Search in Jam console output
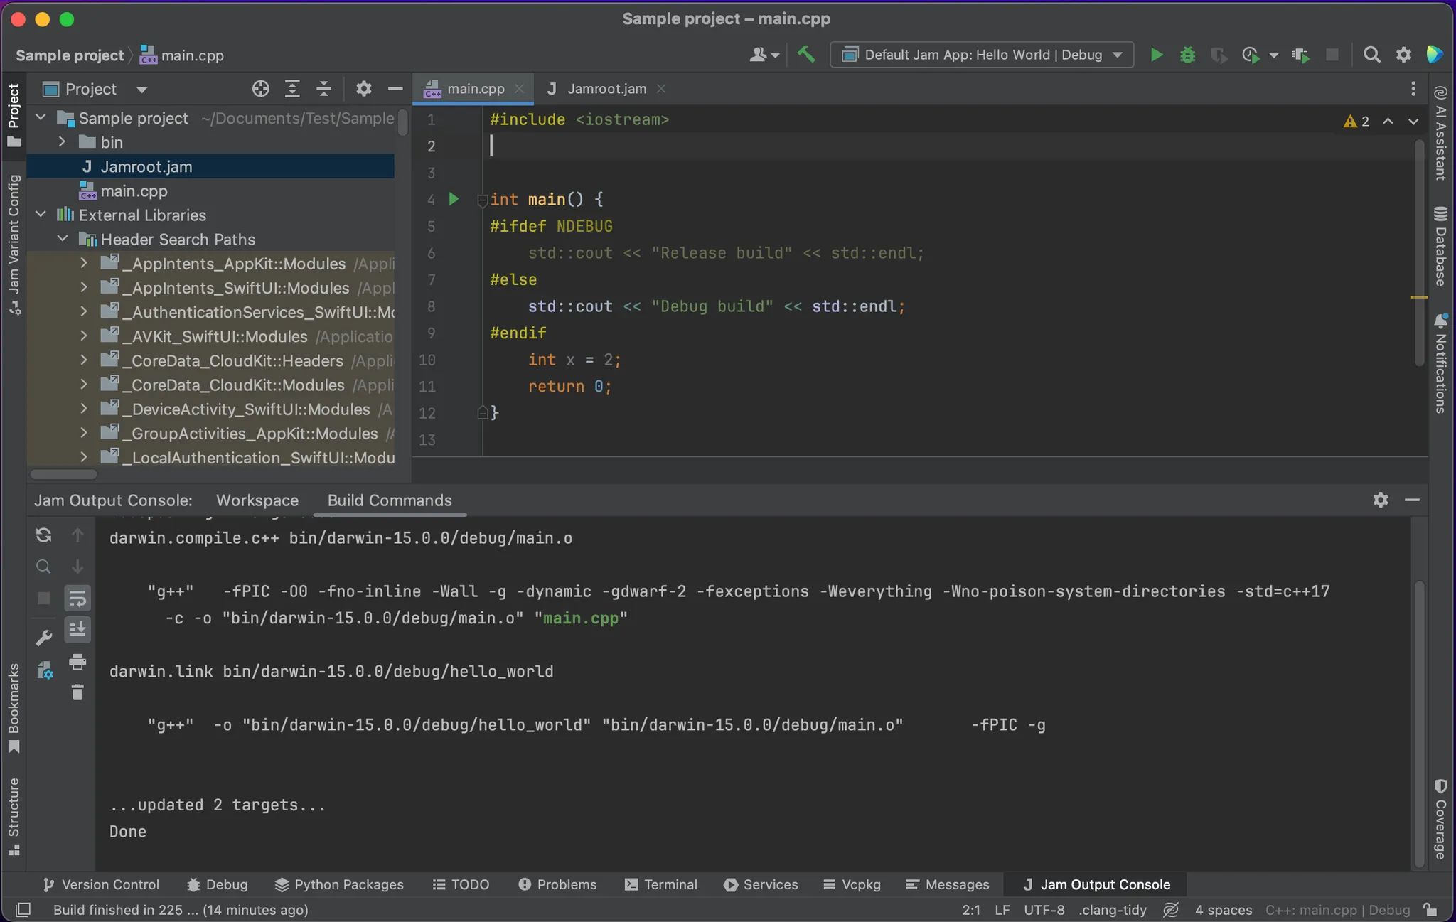 click(43, 567)
